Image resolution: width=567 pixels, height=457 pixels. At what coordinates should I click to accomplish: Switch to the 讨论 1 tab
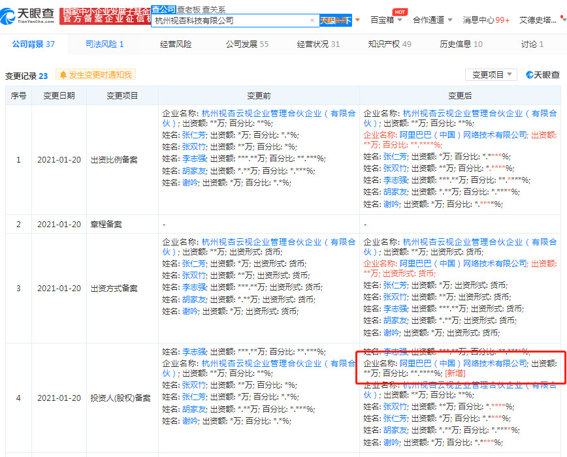coord(532,44)
